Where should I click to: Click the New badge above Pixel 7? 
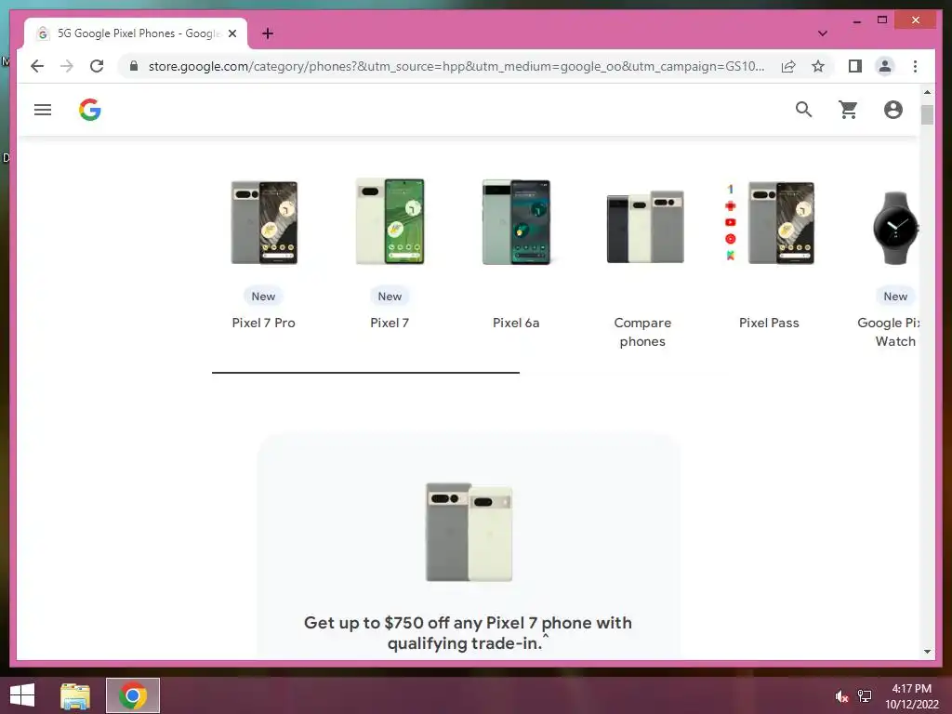point(390,297)
